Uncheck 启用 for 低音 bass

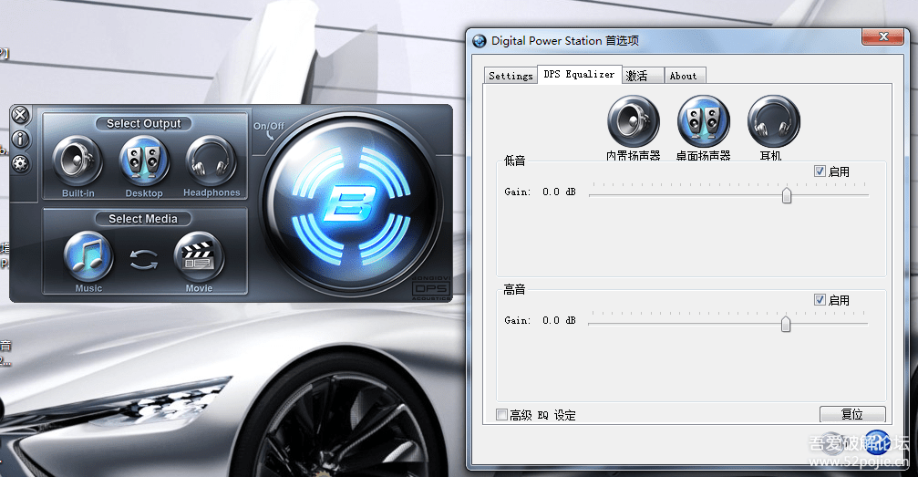click(x=820, y=171)
